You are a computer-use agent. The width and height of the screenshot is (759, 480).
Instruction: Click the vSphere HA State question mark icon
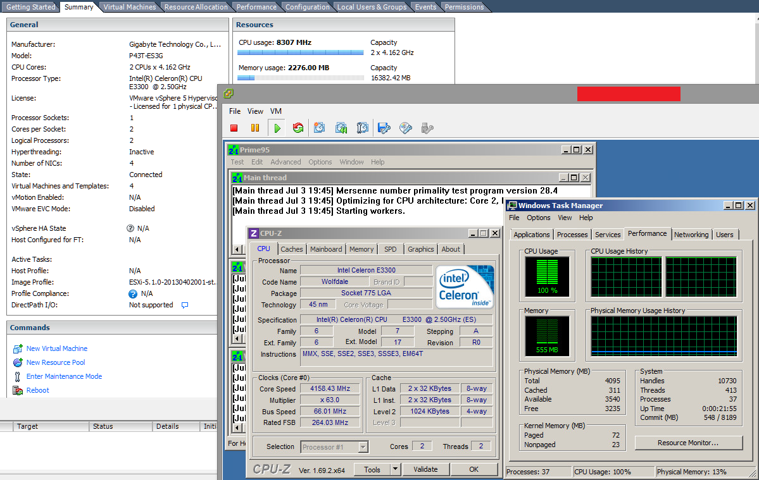(x=130, y=228)
